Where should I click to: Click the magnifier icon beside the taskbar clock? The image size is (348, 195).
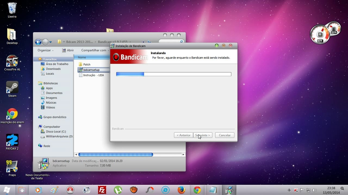coord(342,189)
